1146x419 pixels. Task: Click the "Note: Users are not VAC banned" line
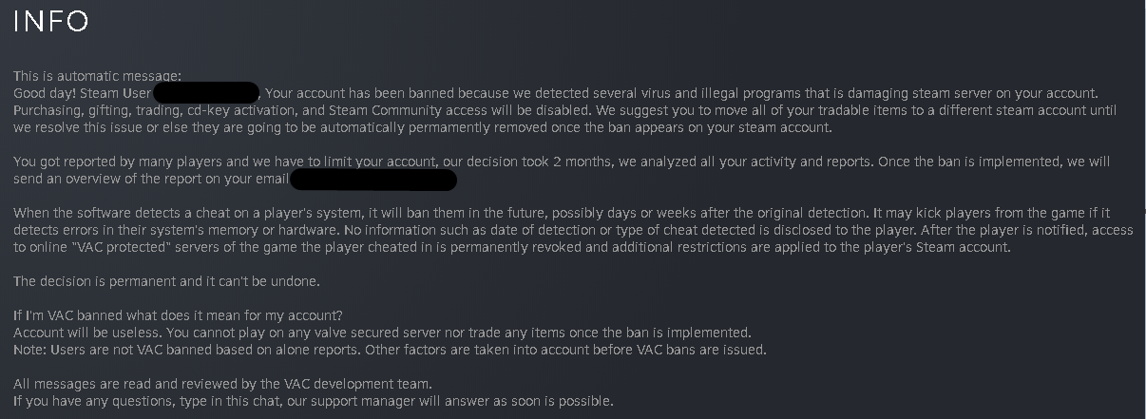point(190,350)
